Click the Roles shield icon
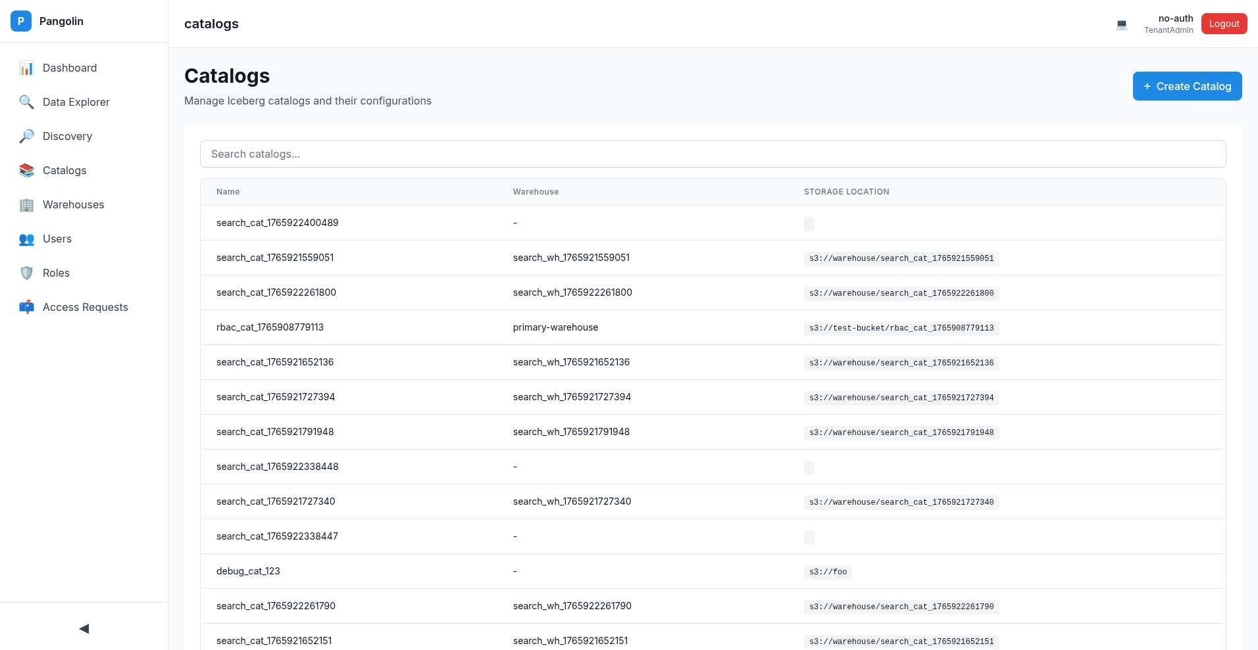 click(26, 273)
